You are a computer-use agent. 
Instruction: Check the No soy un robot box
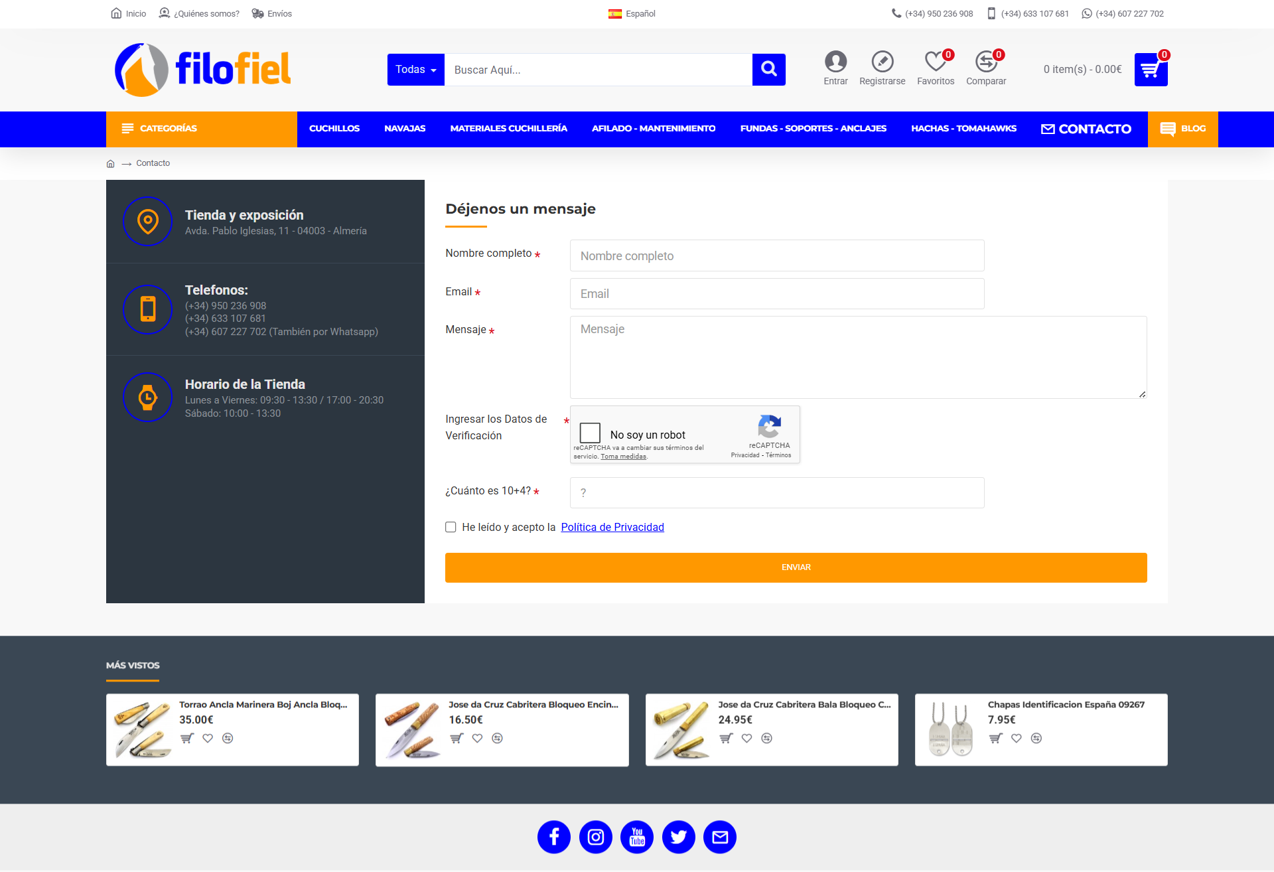(590, 433)
